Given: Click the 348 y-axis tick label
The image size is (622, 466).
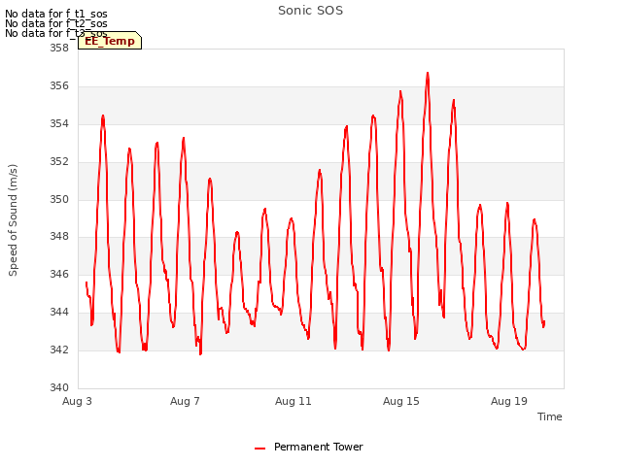Looking at the screenshot, I should (x=59, y=237).
